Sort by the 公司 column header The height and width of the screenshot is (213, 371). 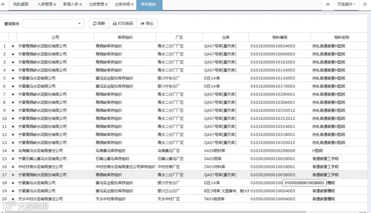(x=55, y=37)
